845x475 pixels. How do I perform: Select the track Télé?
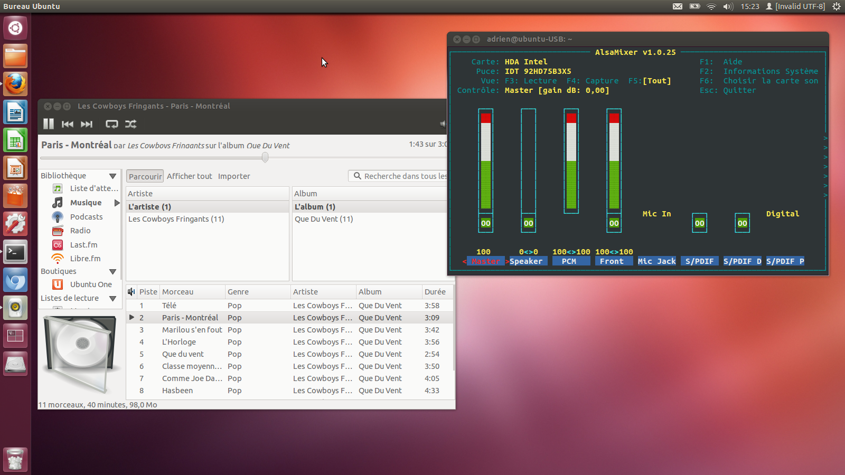tap(289, 306)
